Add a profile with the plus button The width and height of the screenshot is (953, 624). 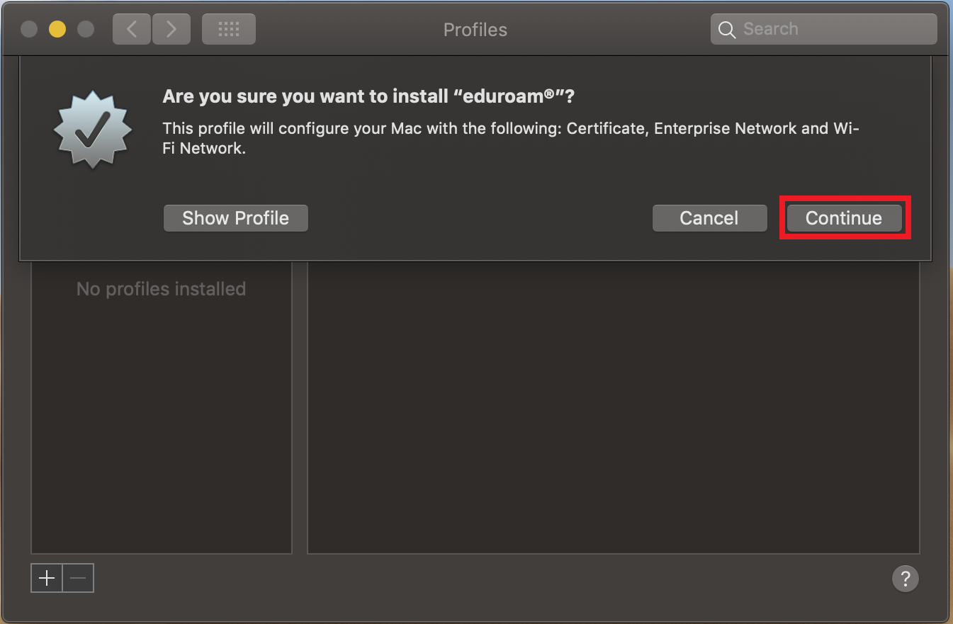click(47, 578)
